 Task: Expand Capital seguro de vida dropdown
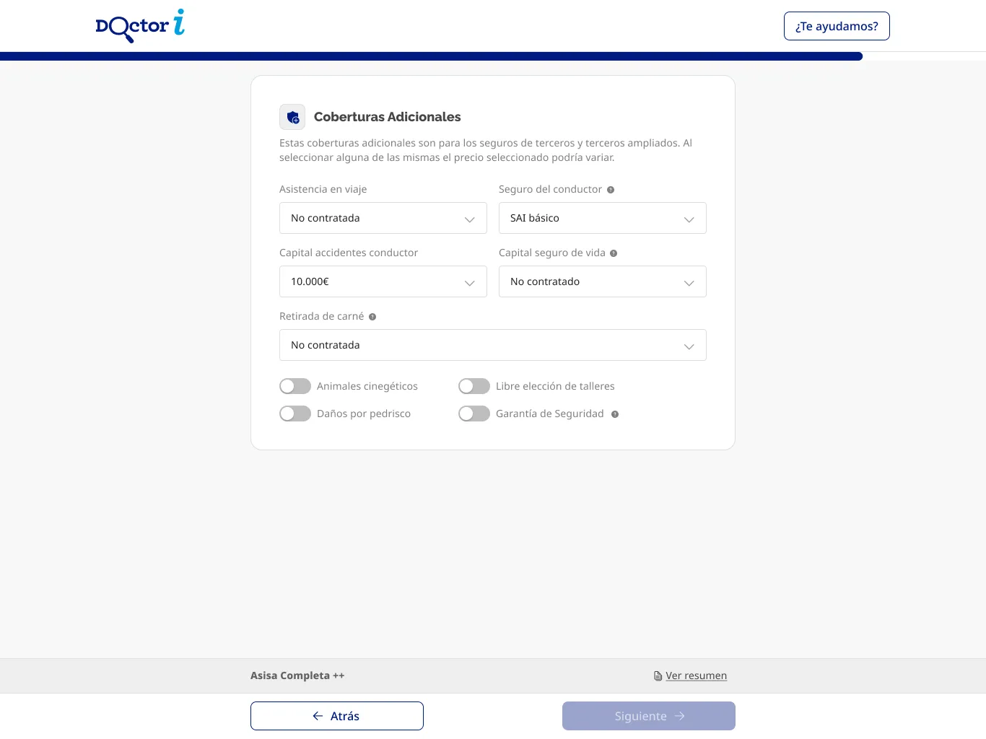[603, 281]
